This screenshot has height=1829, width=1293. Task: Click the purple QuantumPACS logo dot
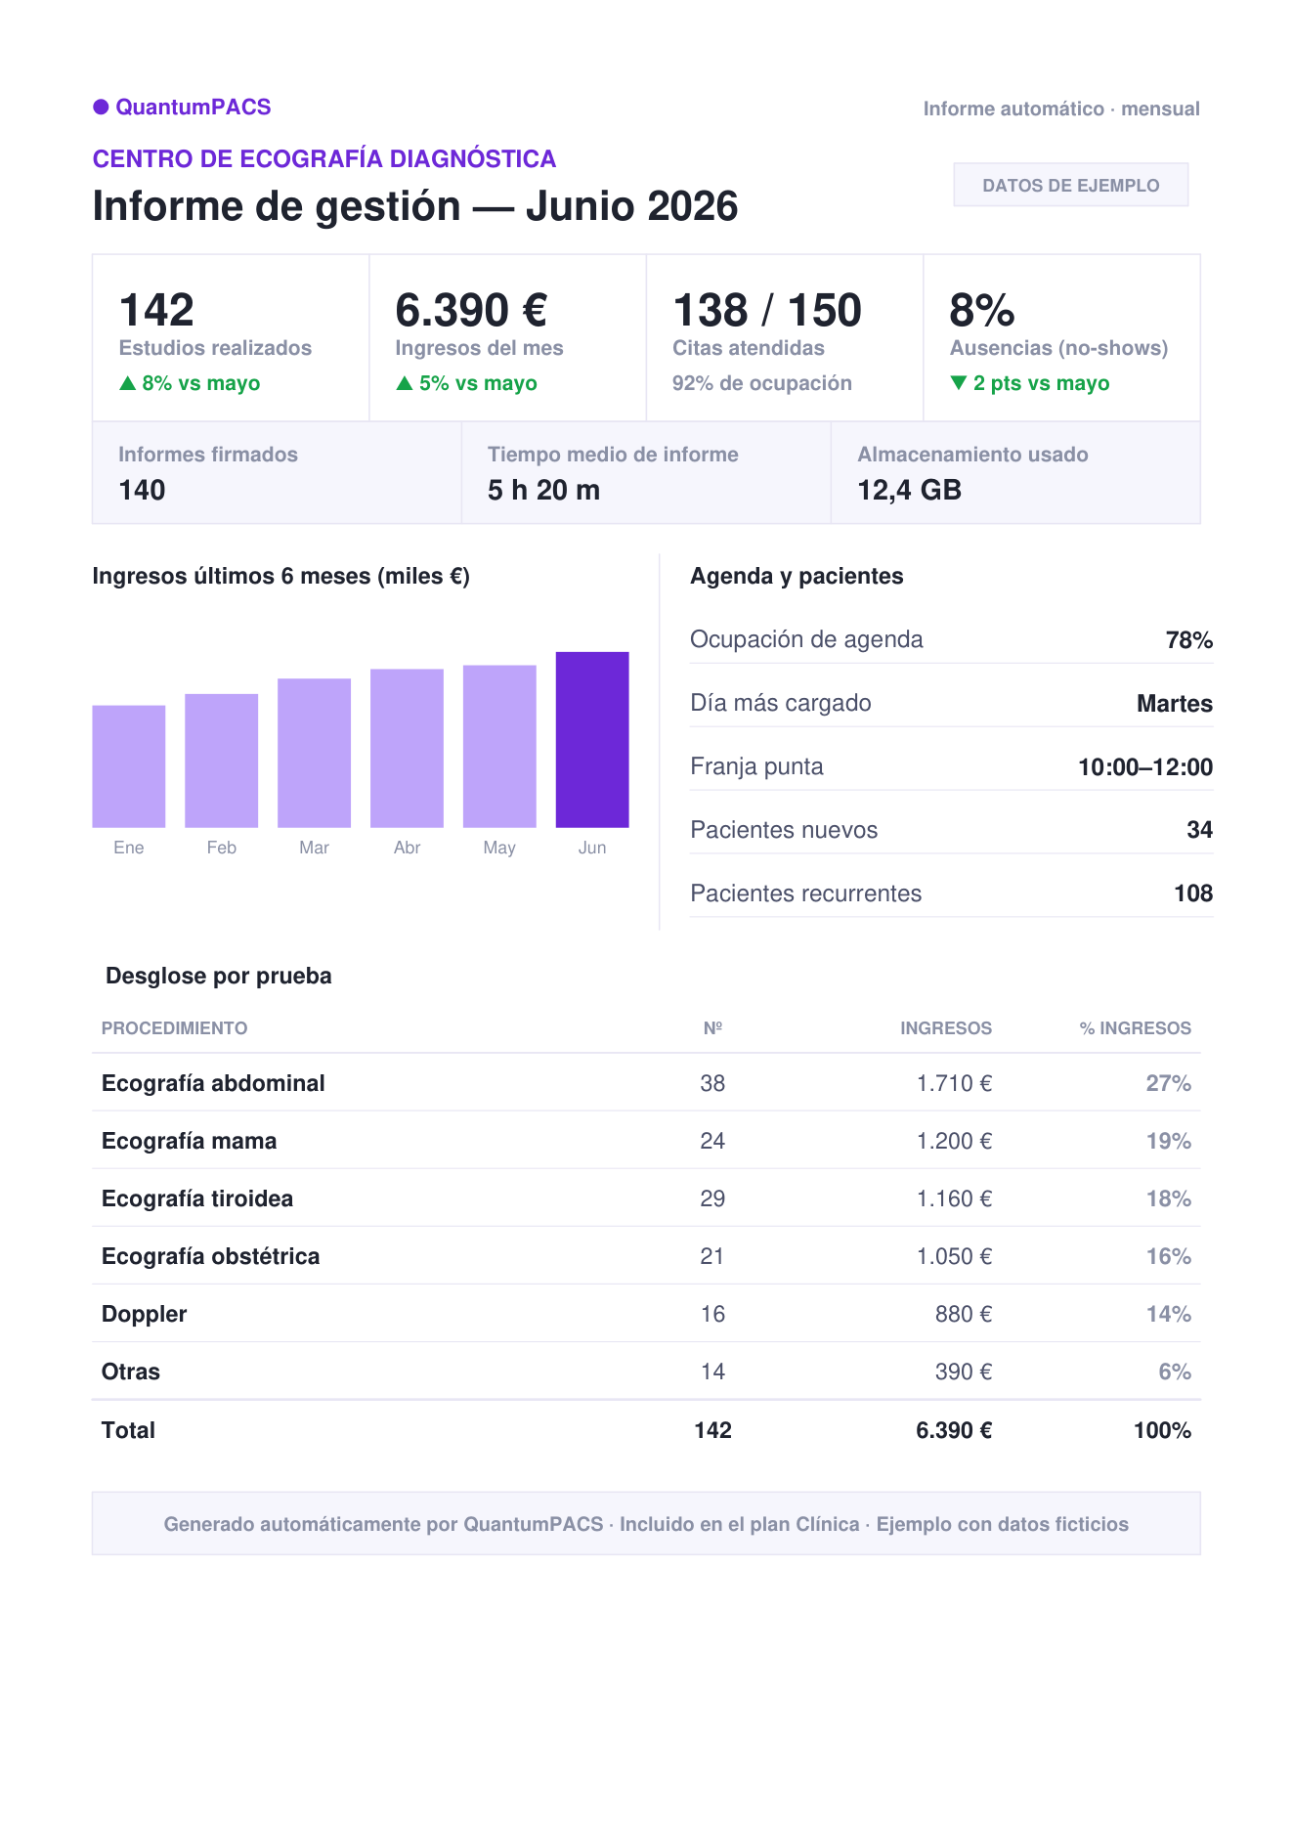pos(101,107)
